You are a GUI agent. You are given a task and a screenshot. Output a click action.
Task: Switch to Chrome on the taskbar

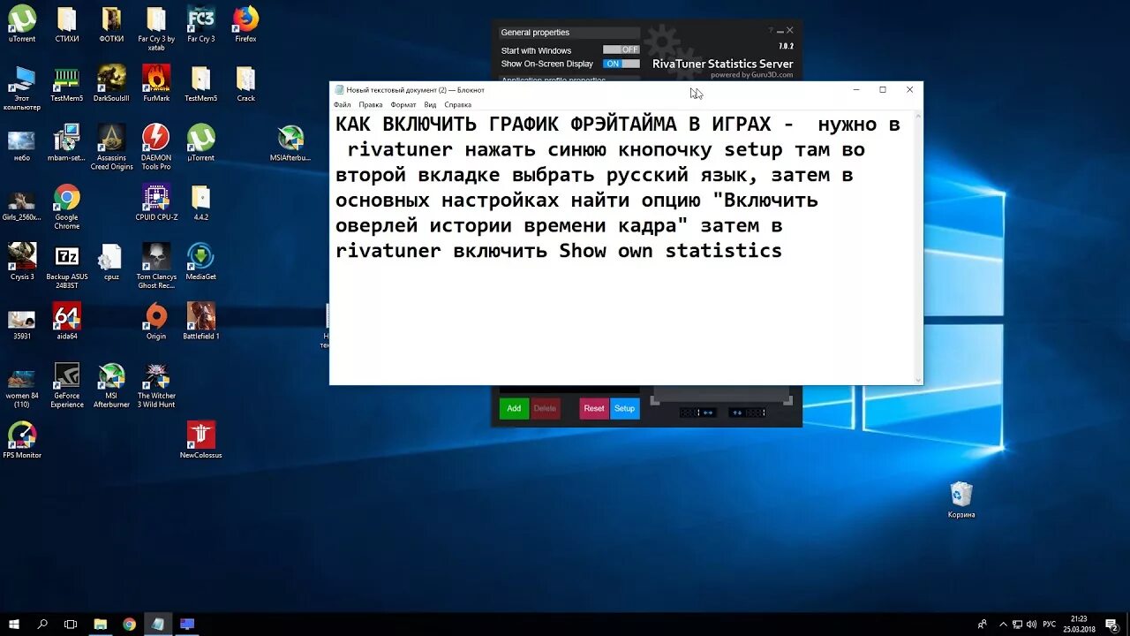click(129, 624)
